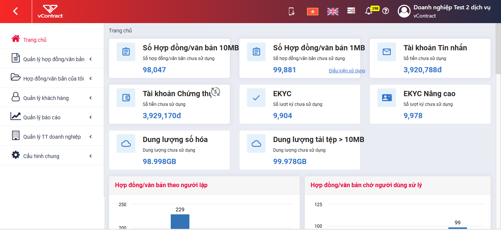Collapse sidebar with the back arrow
501x230 pixels.
point(15,11)
